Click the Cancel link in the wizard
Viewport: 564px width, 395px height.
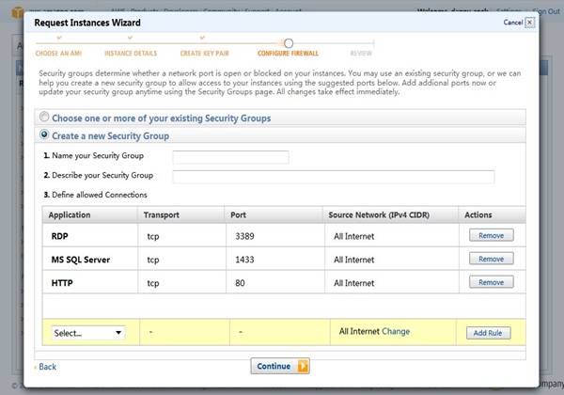(x=511, y=21)
